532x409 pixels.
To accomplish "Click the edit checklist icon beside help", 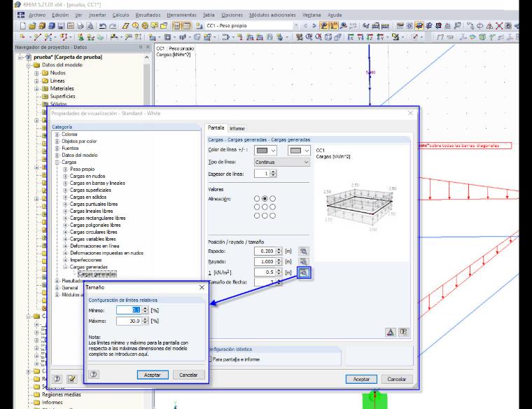I will 71,379.
